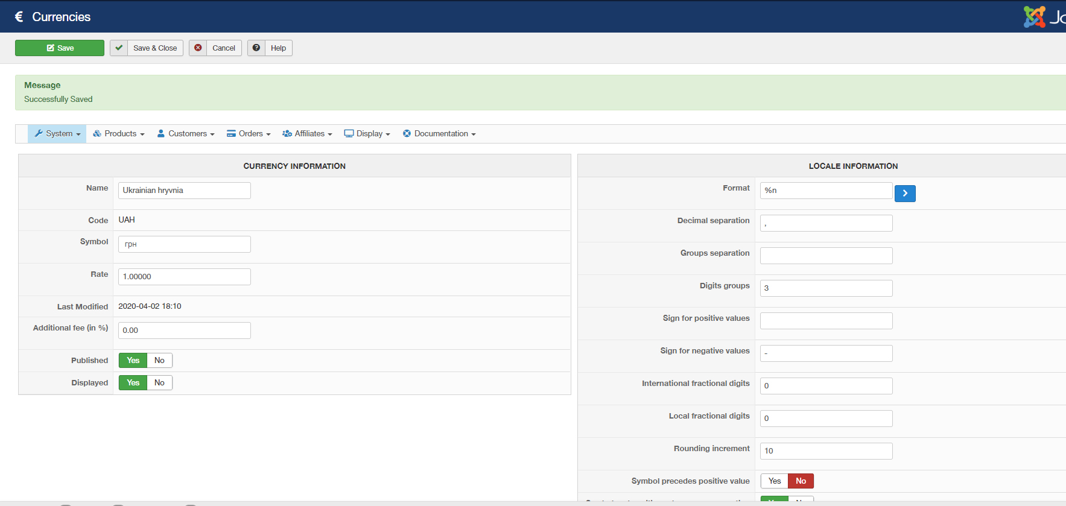Cancel editing the currency
This screenshot has width=1066, height=506.
[215, 48]
